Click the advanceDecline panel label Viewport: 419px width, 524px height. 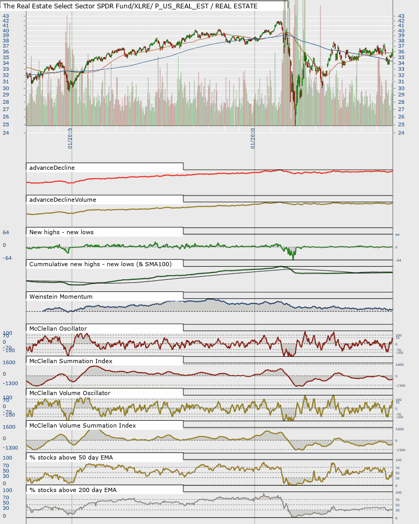pyautogui.click(x=52, y=168)
